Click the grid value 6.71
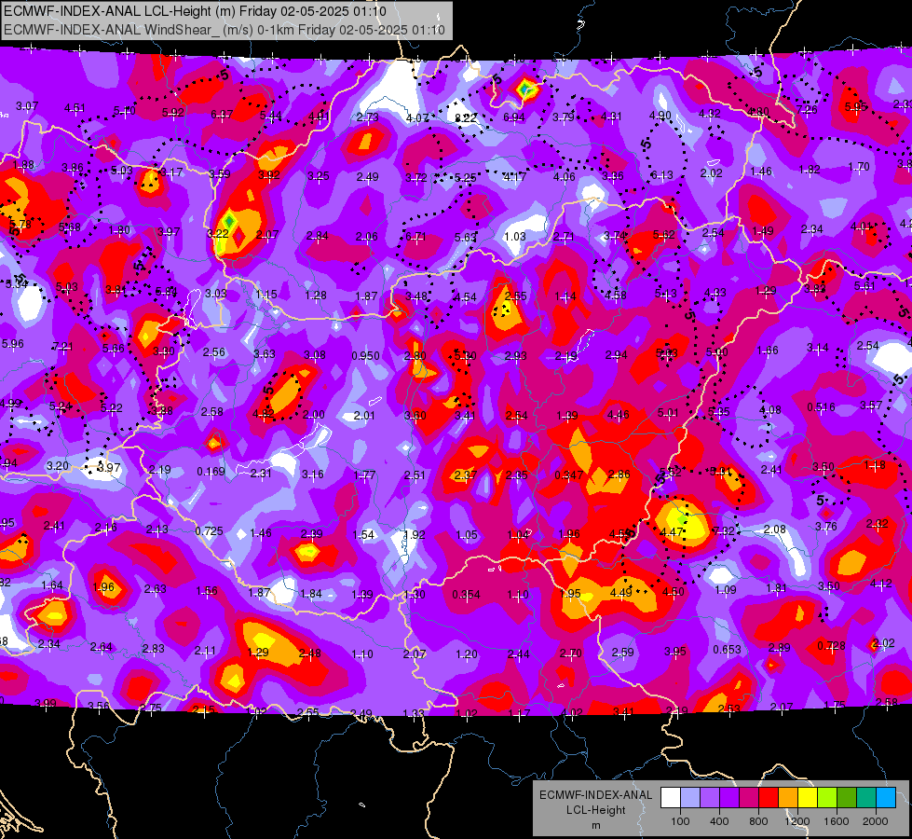This screenshot has width=912, height=839. tap(415, 237)
